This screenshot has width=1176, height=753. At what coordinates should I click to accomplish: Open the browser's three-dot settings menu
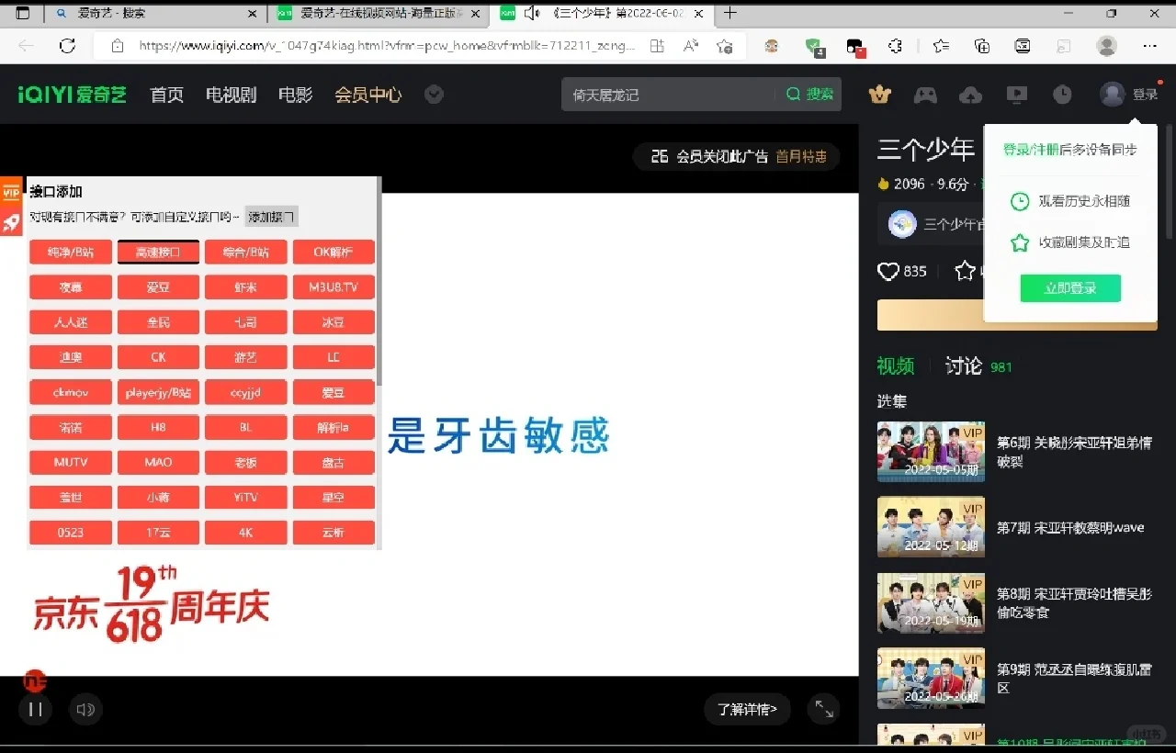[x=1149, y=46]
